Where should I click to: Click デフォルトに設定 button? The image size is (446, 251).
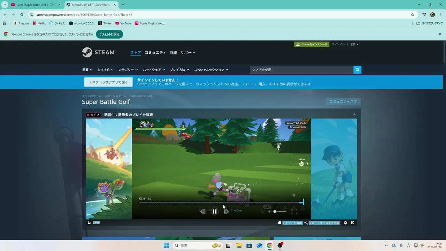pyautogui.click(x=109, y=34)
